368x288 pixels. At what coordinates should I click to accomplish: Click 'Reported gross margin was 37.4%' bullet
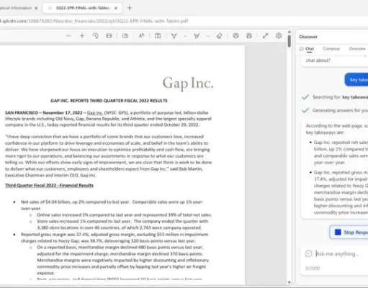click(115, 238)
